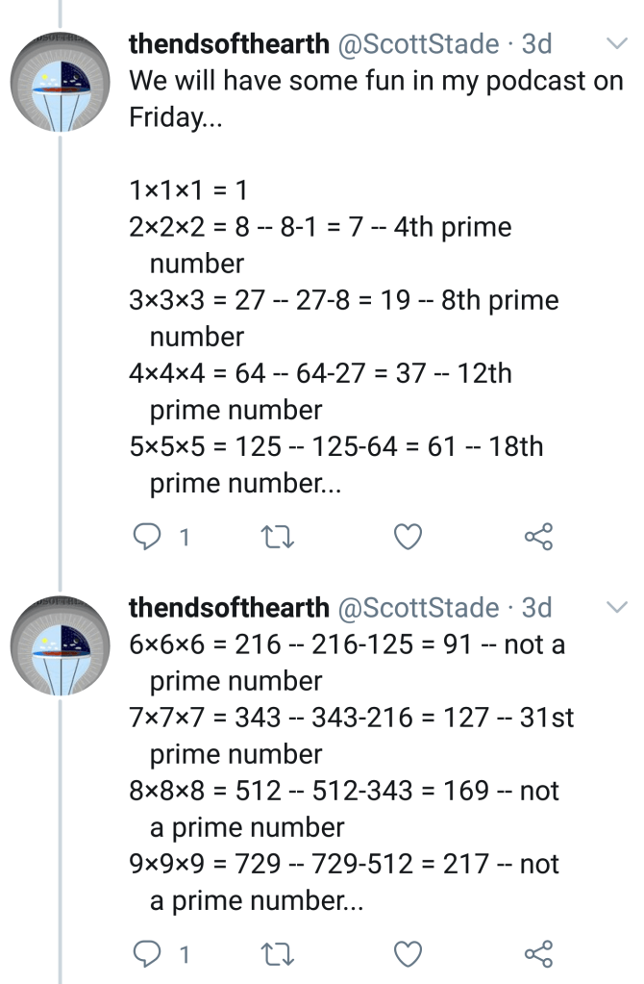Retweet the first tweet about 1×1×1
The height and width of the screenshot is (984, 644).
[x=277, y=537]
